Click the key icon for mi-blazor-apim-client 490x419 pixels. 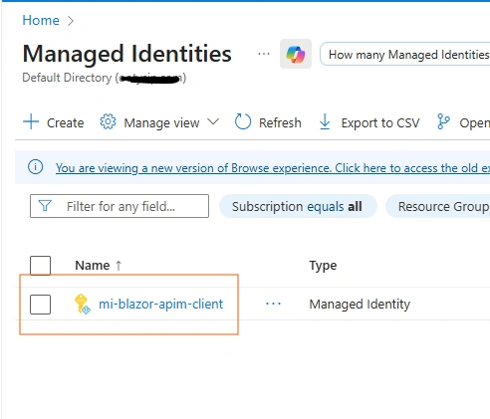pyautogui.click(x=83, y=304)
